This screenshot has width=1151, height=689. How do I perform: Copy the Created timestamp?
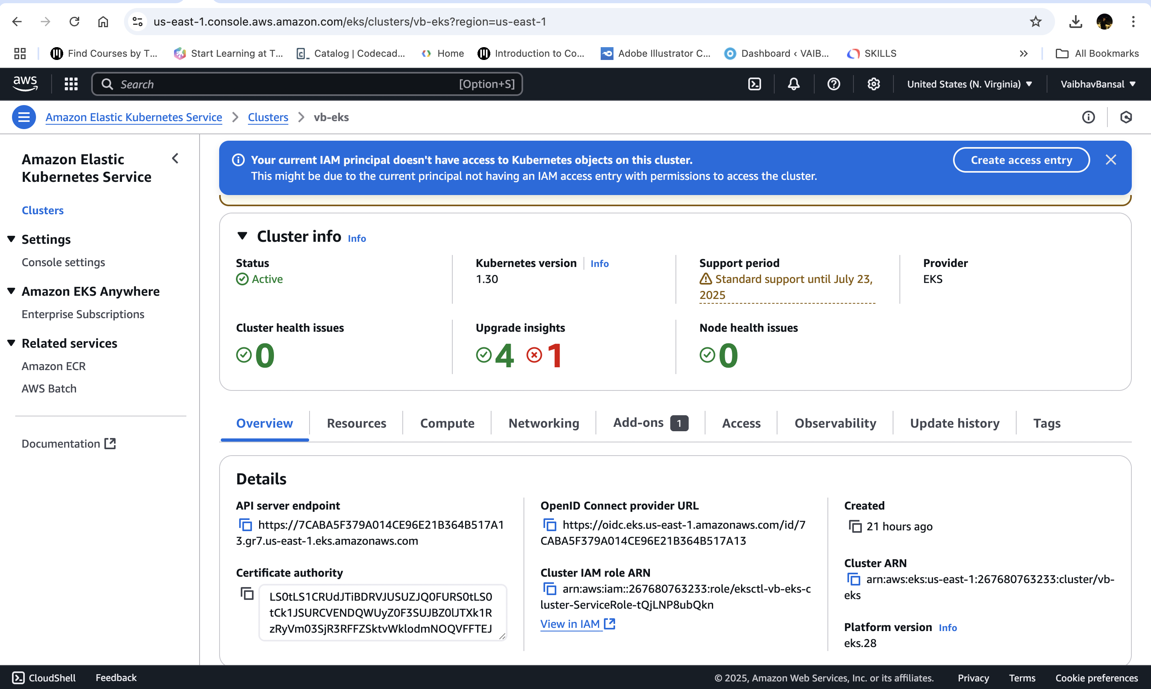tap(855, 526)
